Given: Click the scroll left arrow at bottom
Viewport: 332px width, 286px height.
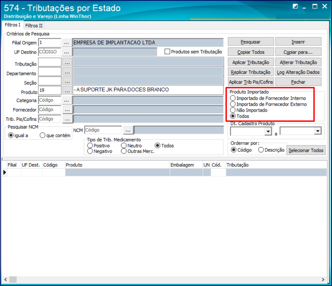Looking at the screenshot, I should [x=5, y=280].
